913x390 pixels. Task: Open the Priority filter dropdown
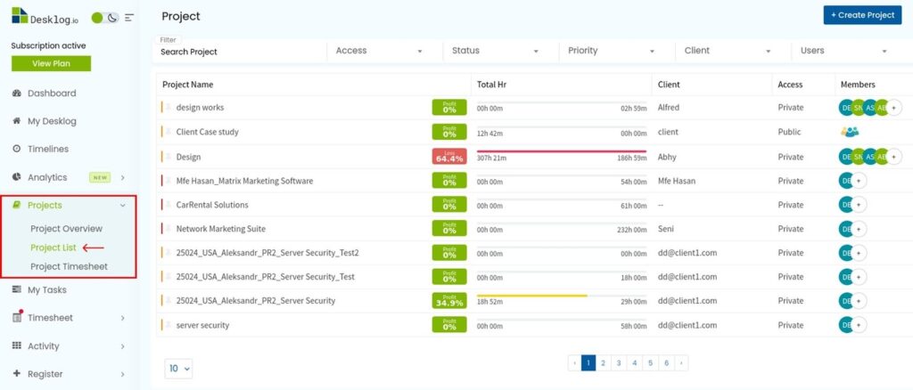pos(612,51)
